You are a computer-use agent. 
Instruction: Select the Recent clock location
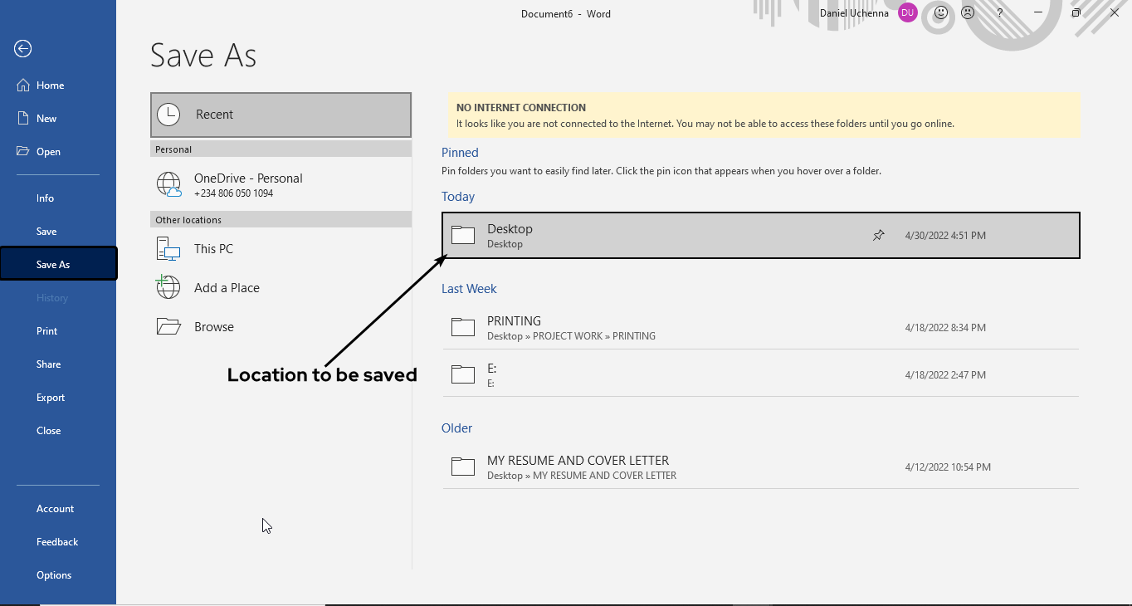(x=281, y=115)
